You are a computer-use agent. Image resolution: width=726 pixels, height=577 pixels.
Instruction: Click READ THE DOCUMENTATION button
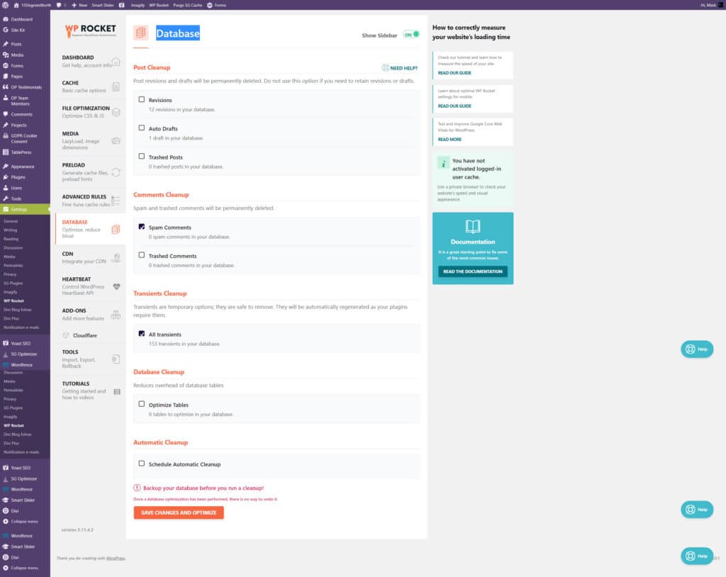(x=473, y=271)
